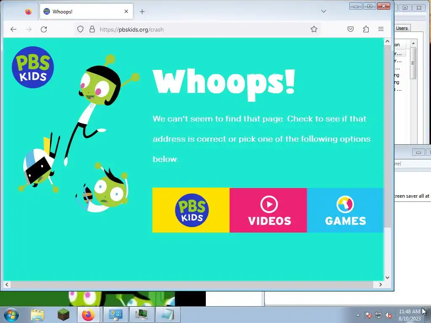Open the clock showing 11:48 AM
This screenshot has height=323, width=431.
[x=409, y=315]
